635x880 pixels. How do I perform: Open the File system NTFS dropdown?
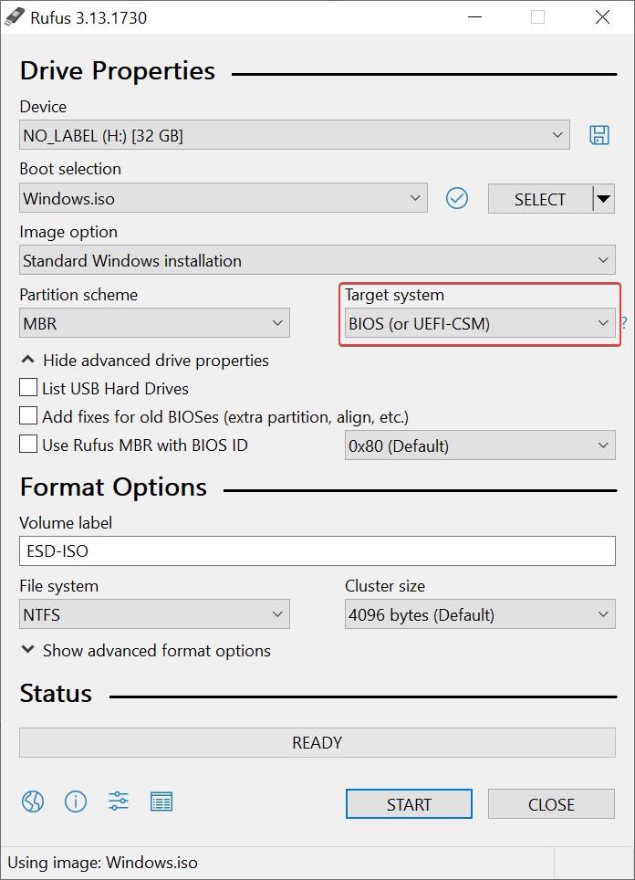[154, 614]
